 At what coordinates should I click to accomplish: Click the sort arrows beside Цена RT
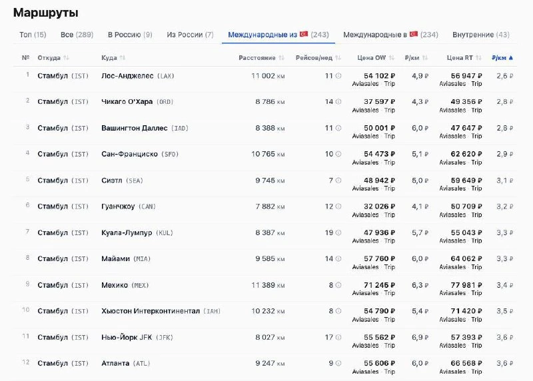coord(478,58)
